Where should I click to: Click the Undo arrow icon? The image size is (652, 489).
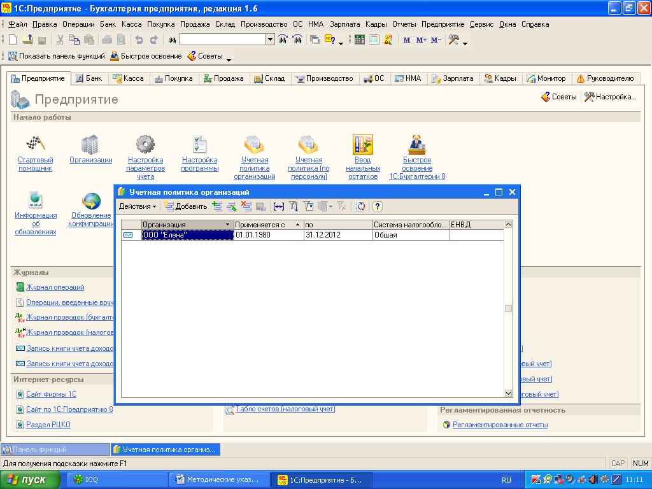click(139, 40)
